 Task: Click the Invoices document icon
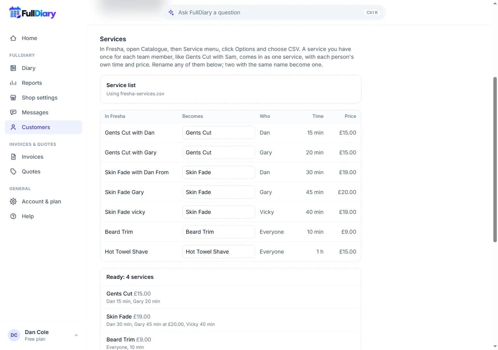tap(13, 157)
